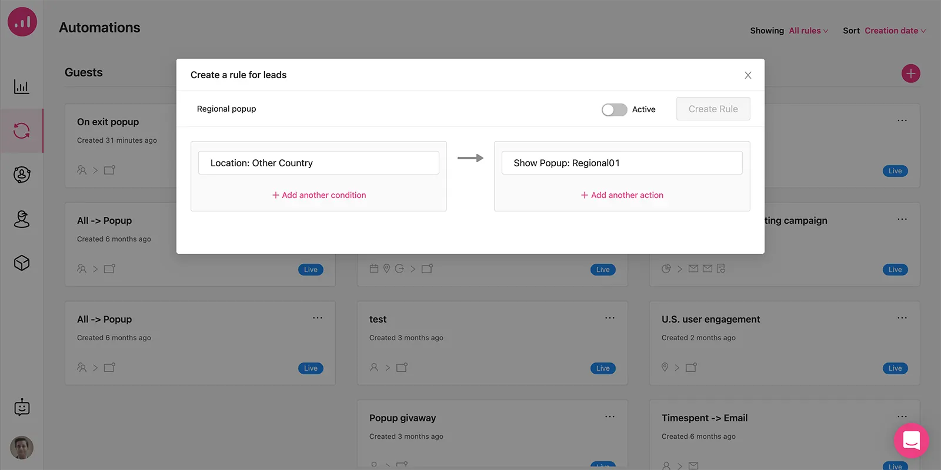Open options menu for U.S. user engagement
The image size is (941, 470).
pos(902,318)
